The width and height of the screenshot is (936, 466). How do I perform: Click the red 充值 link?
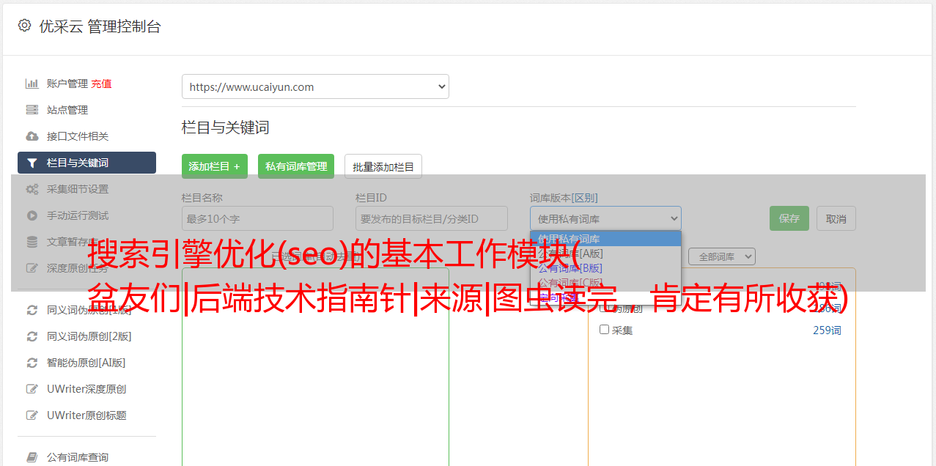[101, 84]
